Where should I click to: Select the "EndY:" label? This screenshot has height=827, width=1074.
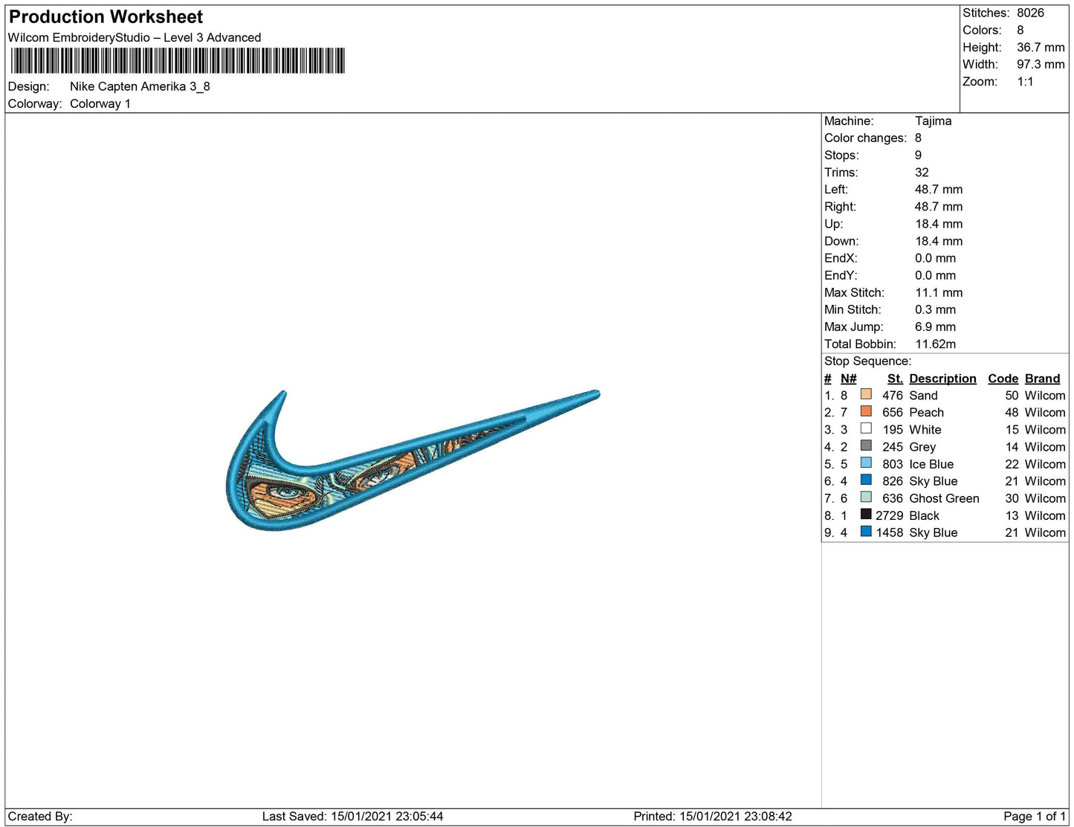coord(841,275)
